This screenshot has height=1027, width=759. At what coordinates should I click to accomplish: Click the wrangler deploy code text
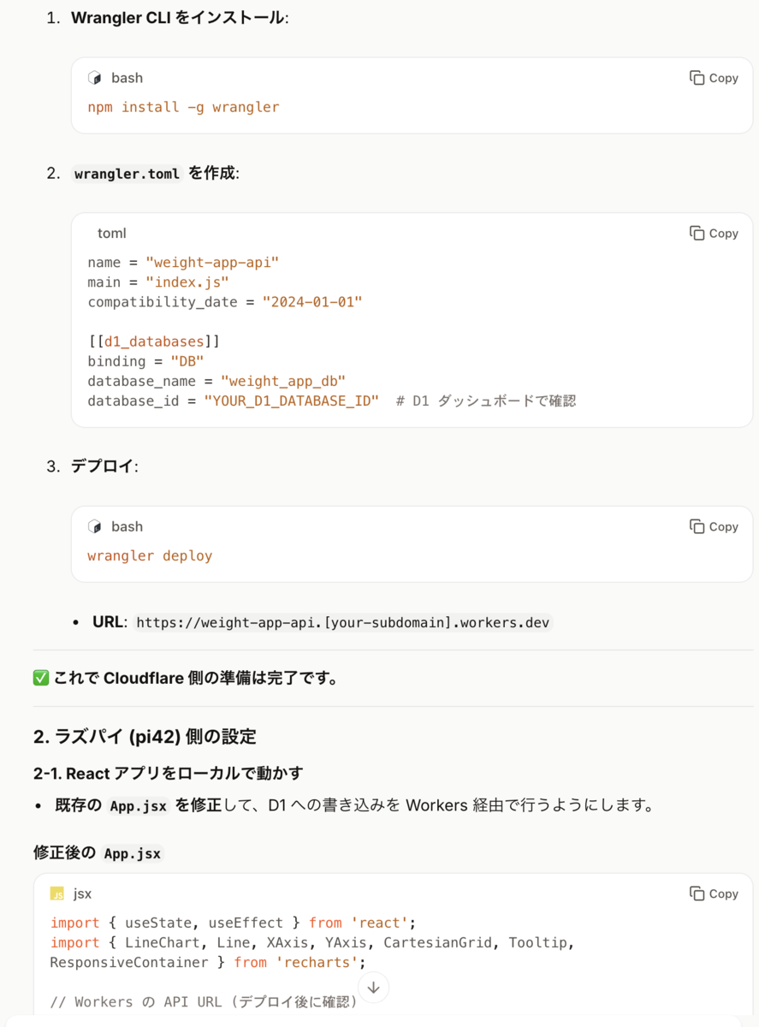point(150,555)
